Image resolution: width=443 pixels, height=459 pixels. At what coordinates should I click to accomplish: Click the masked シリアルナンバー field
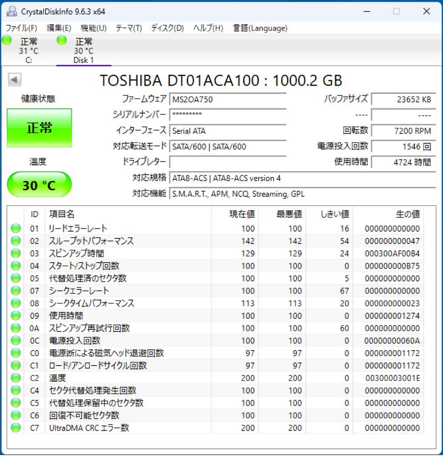(228, 115)
